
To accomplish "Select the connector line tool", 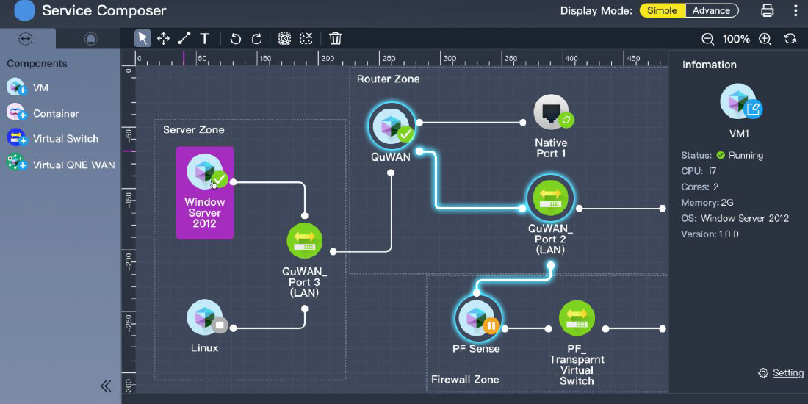I will (184, 38).
